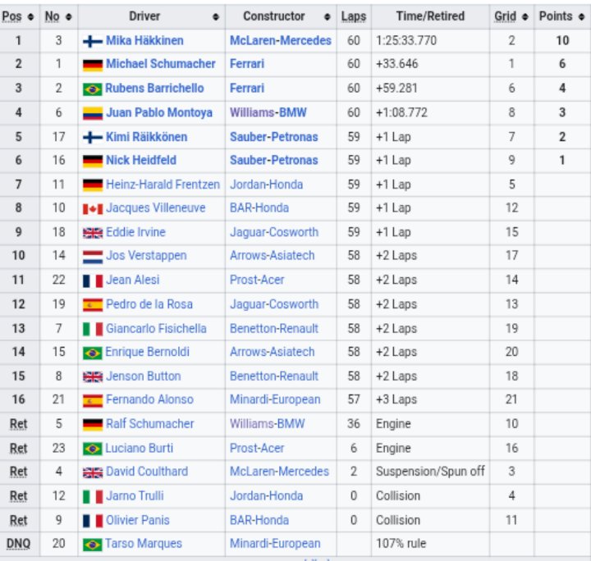Open Michael Schumacher driver link
The image size is (591, 561).
161,64
